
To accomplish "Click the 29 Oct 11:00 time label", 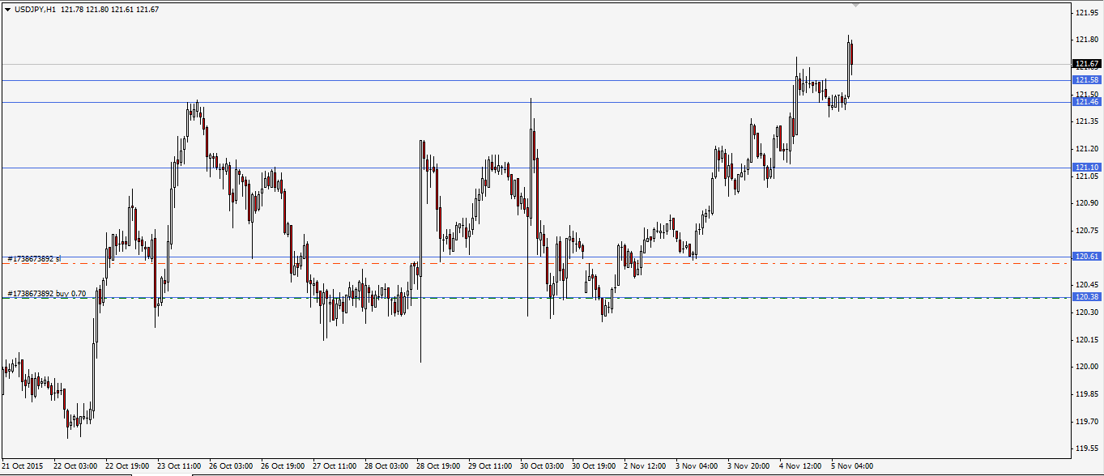I will pyautogui.click(x=490, y=466).
